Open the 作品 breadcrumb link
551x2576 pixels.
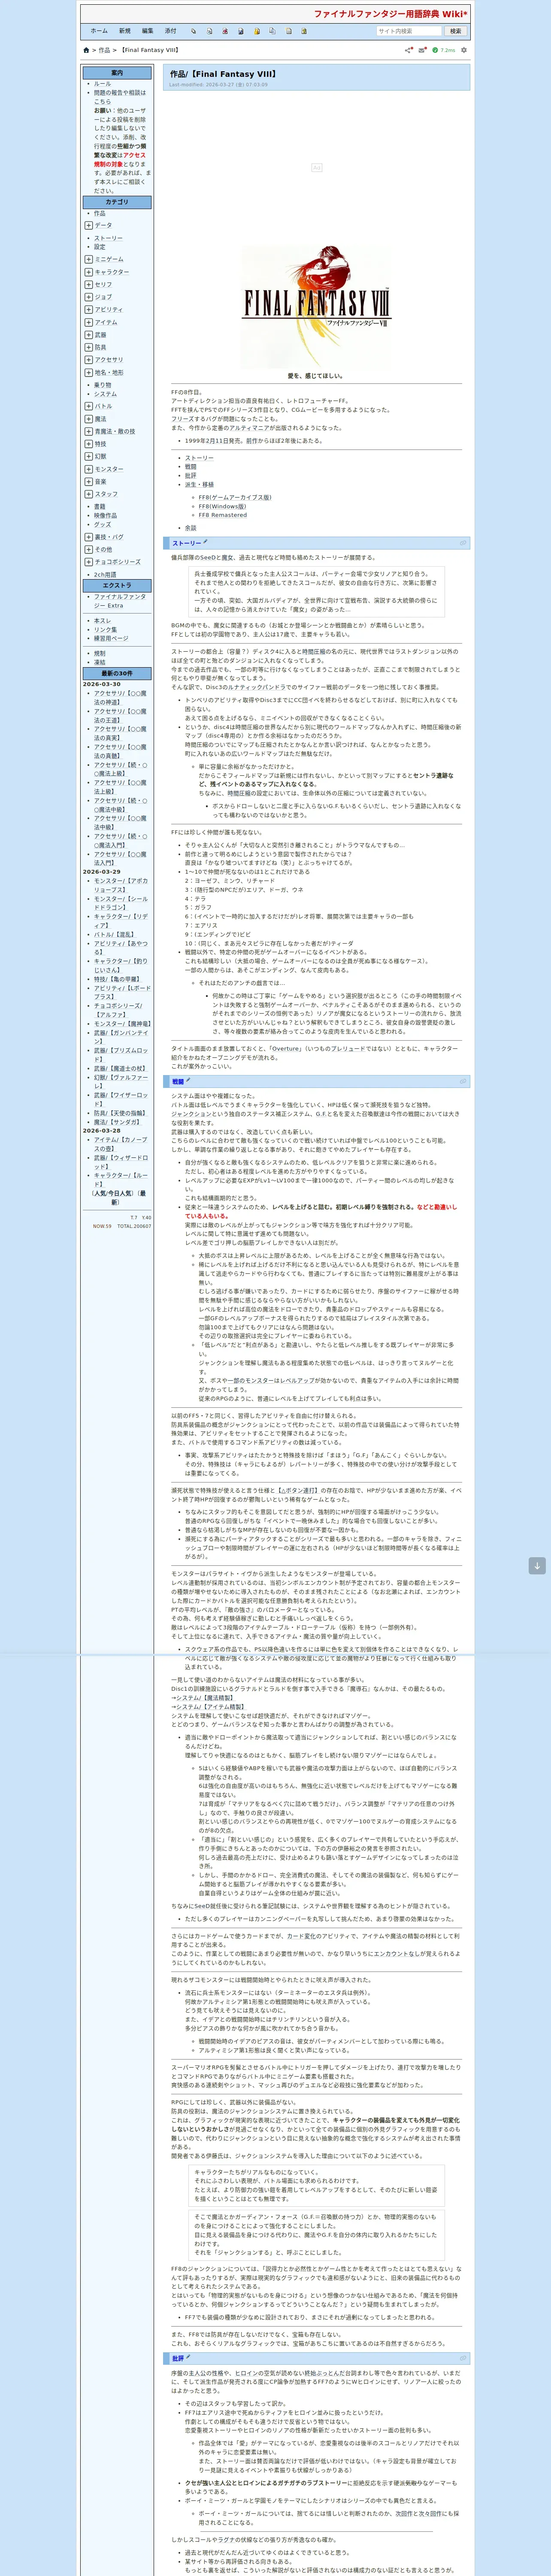[x=103, y=50]
